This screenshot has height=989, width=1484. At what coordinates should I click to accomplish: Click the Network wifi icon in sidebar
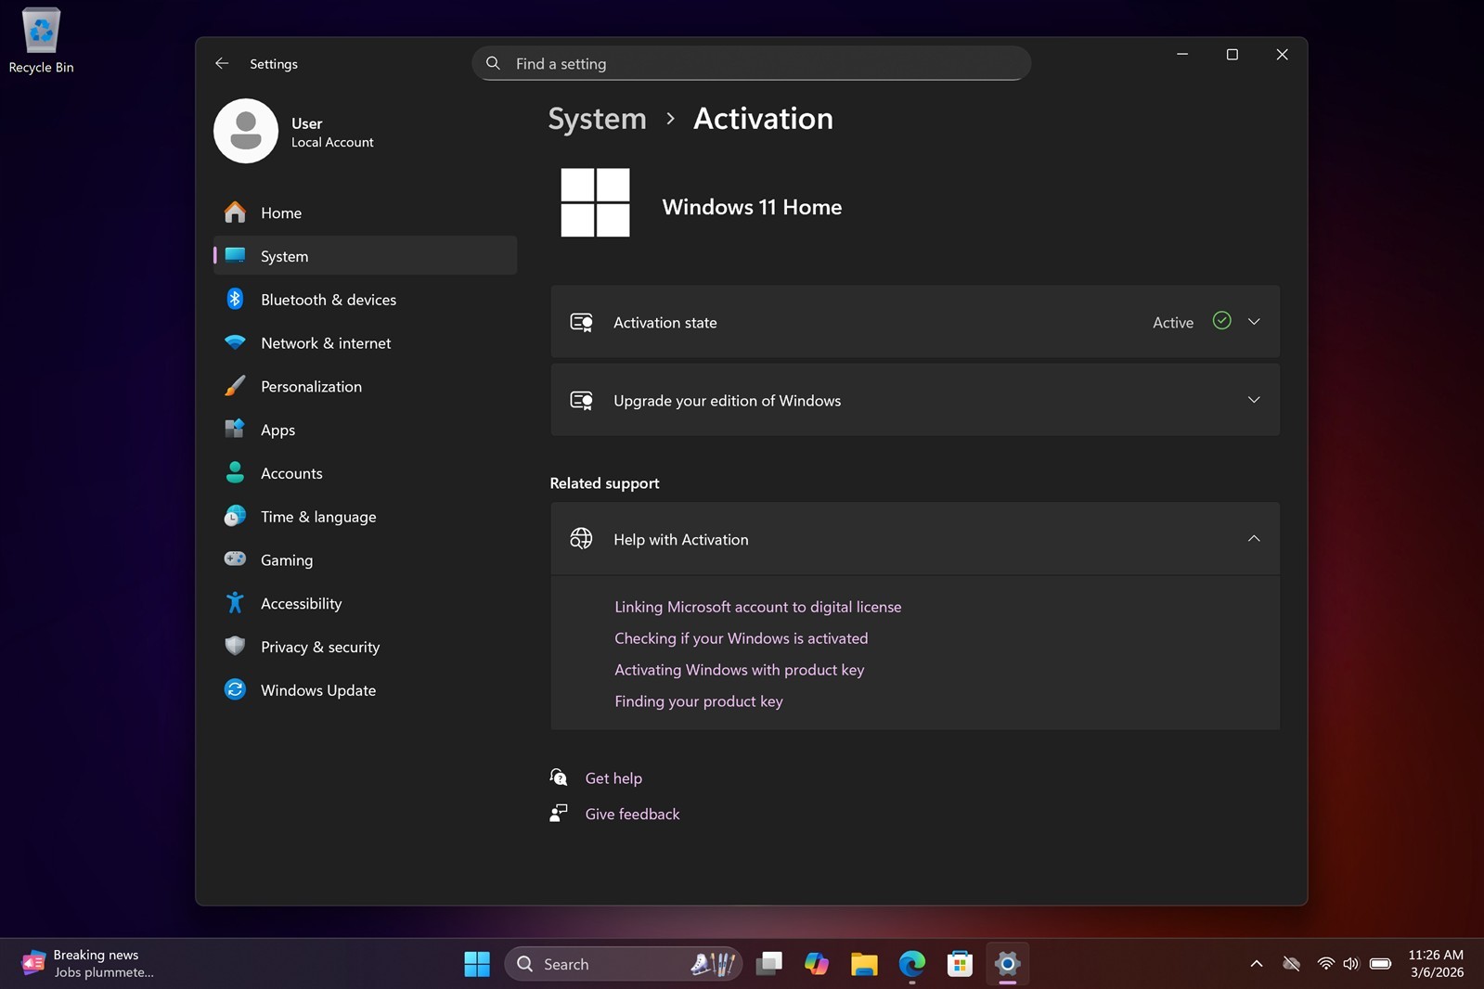click(x=236, y=342)
